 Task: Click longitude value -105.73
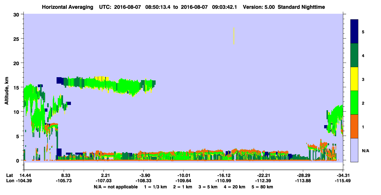[x=64, y=181]
